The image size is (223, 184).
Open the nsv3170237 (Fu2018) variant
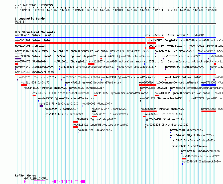click(x=160, y=35)
